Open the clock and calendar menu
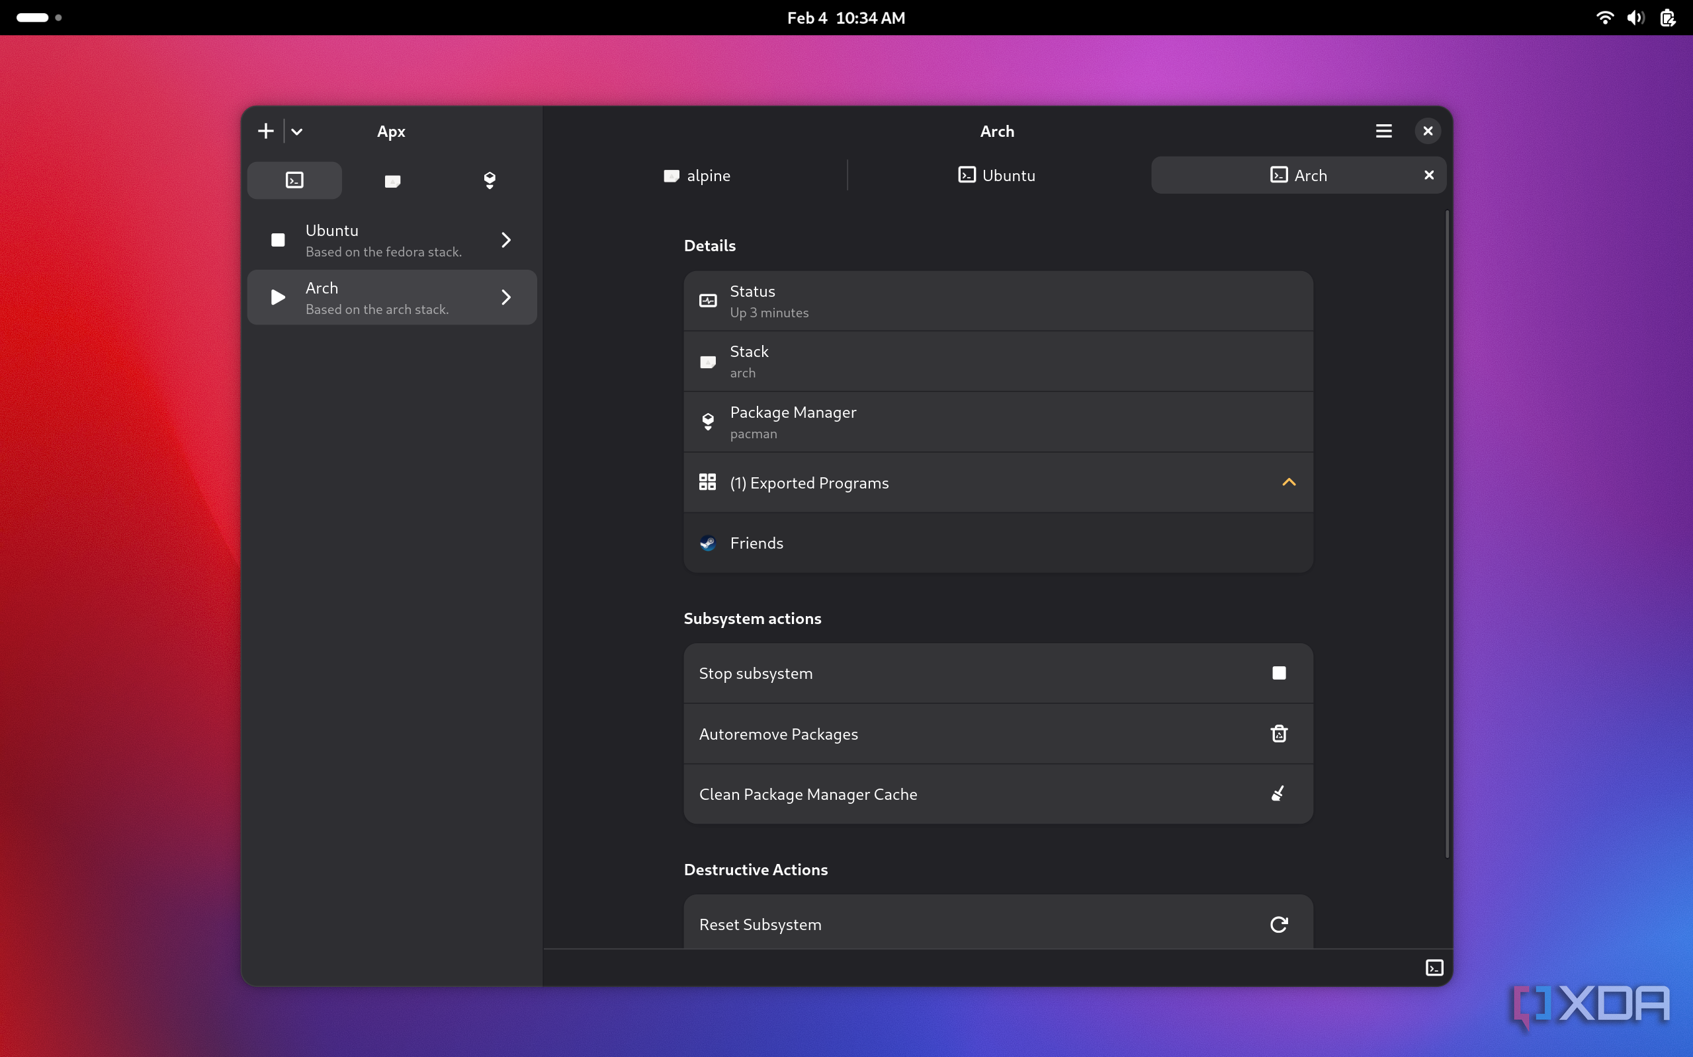The image size is (1693, 1057). point(847,17)
